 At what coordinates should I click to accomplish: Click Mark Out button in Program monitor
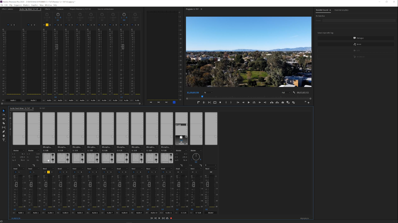231,102
